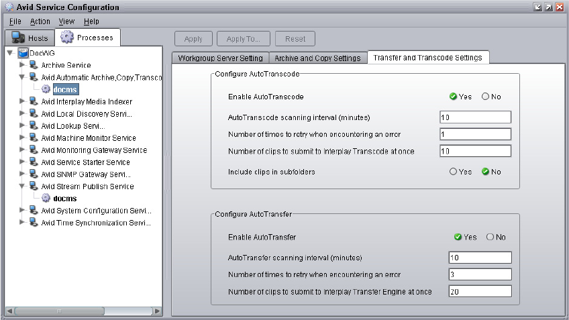Expand Avid Interplay Media Indexer node
Screen dimensions: 569x320
coord(22,101)
